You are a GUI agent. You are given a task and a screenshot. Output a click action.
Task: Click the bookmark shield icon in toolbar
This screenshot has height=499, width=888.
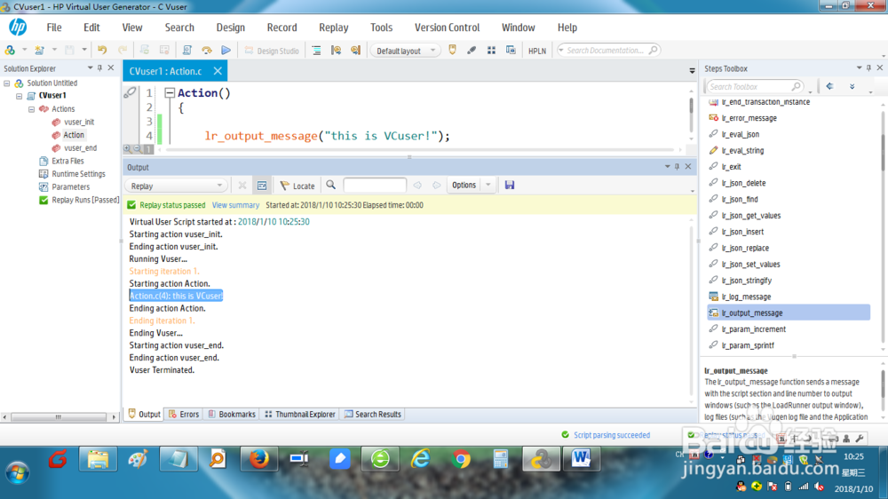click(452, 50)
